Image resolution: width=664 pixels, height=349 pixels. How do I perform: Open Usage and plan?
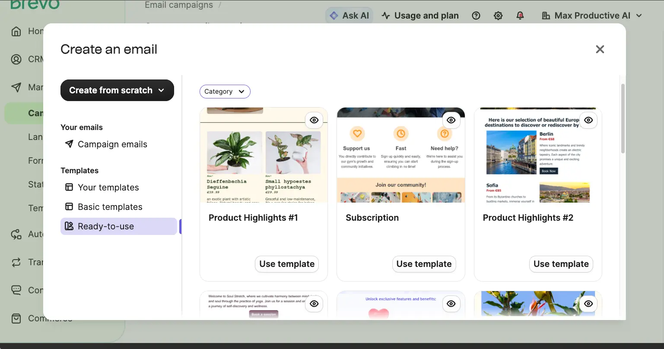[419, 15]
